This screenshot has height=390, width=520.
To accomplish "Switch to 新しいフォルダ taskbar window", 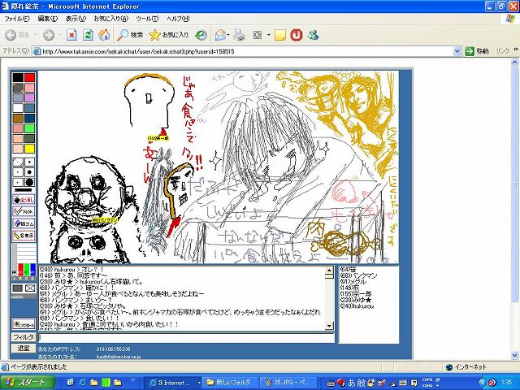I will click(229, 383).
